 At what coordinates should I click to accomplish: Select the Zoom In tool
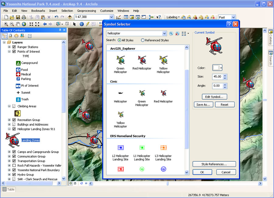click(6, 24)
